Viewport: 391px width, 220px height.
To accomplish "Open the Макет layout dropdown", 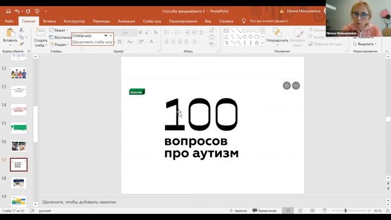I will (x=59, y=30).
